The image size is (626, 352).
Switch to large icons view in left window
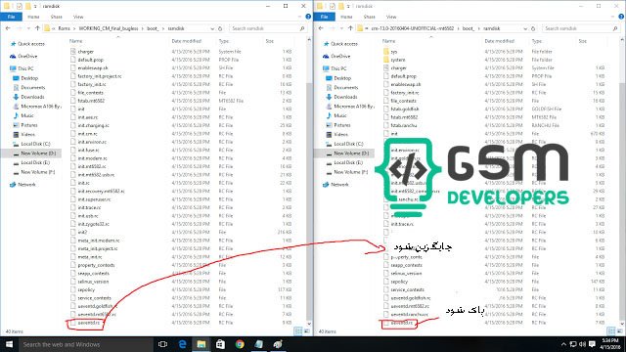(306, 331)
